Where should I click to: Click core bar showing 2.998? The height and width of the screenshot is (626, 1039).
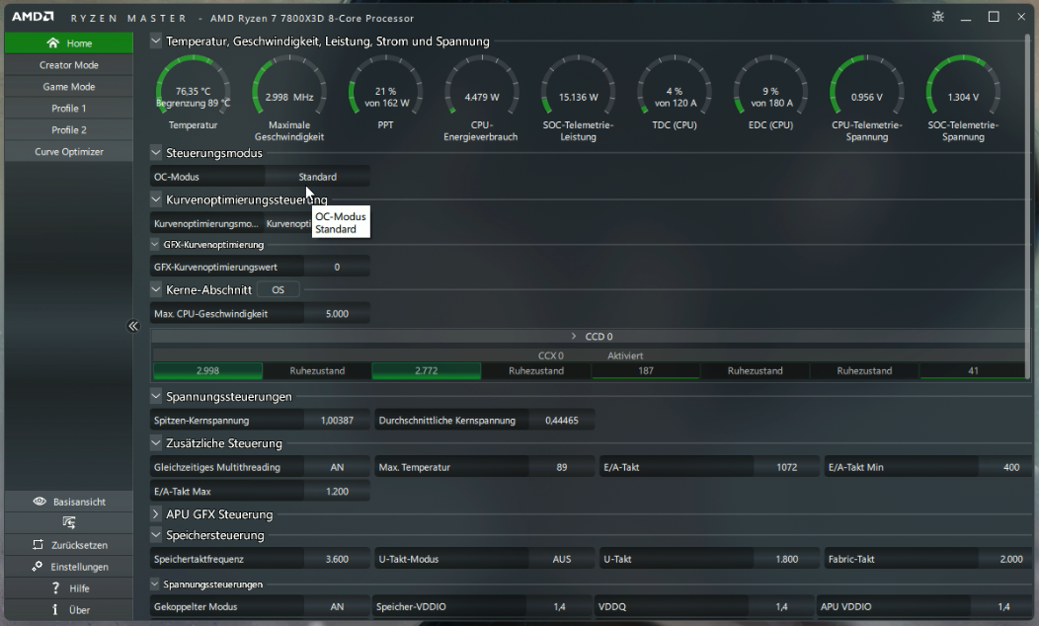(x=207, y=371)
